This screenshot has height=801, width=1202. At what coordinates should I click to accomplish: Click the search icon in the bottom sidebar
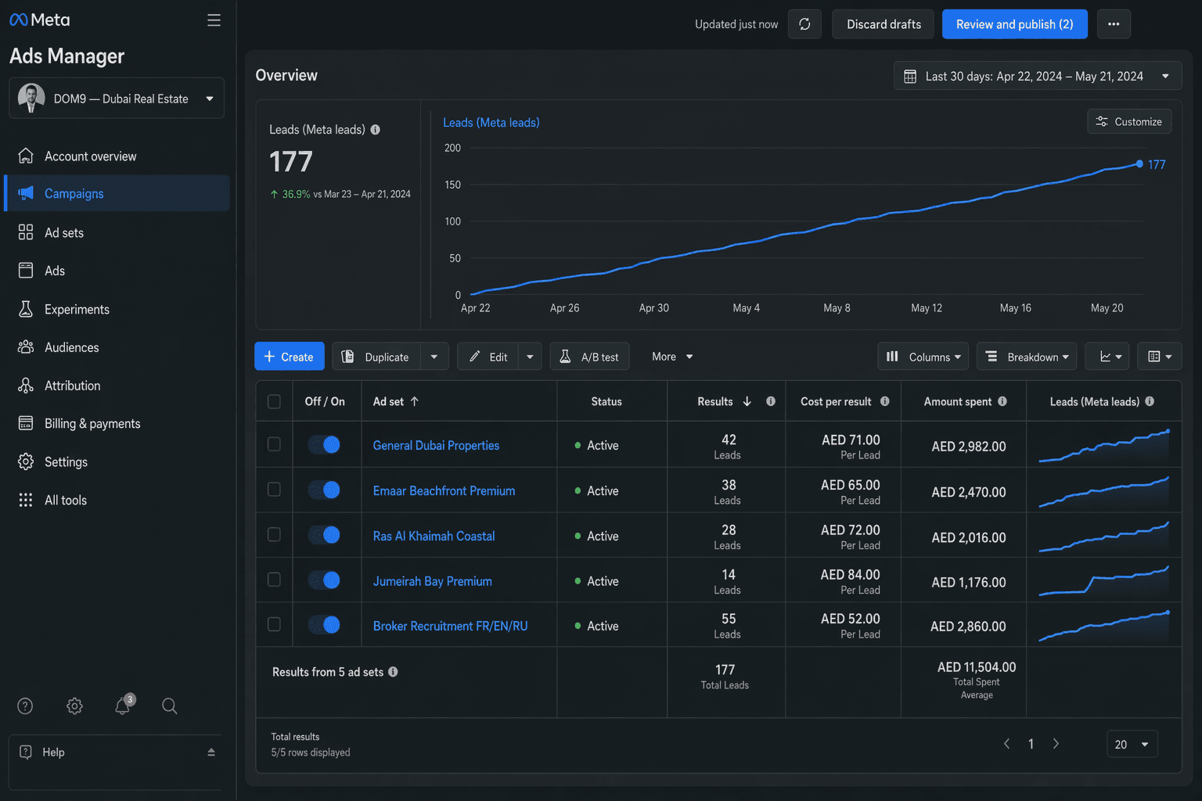tap(169, 706)
